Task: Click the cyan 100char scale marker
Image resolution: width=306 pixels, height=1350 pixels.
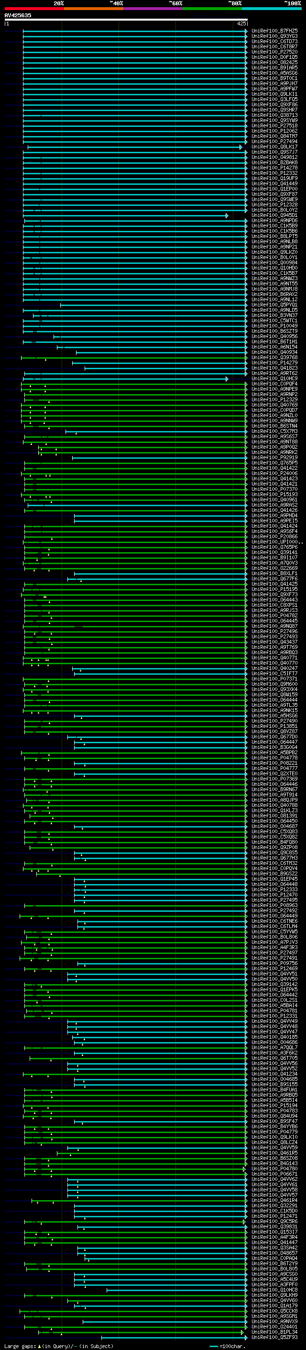Action: [x=213, y=1346]
